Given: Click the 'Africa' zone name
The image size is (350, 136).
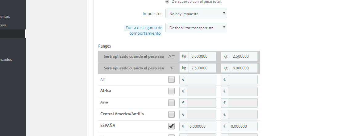Looking at the screenshot, I should point(106,91).
